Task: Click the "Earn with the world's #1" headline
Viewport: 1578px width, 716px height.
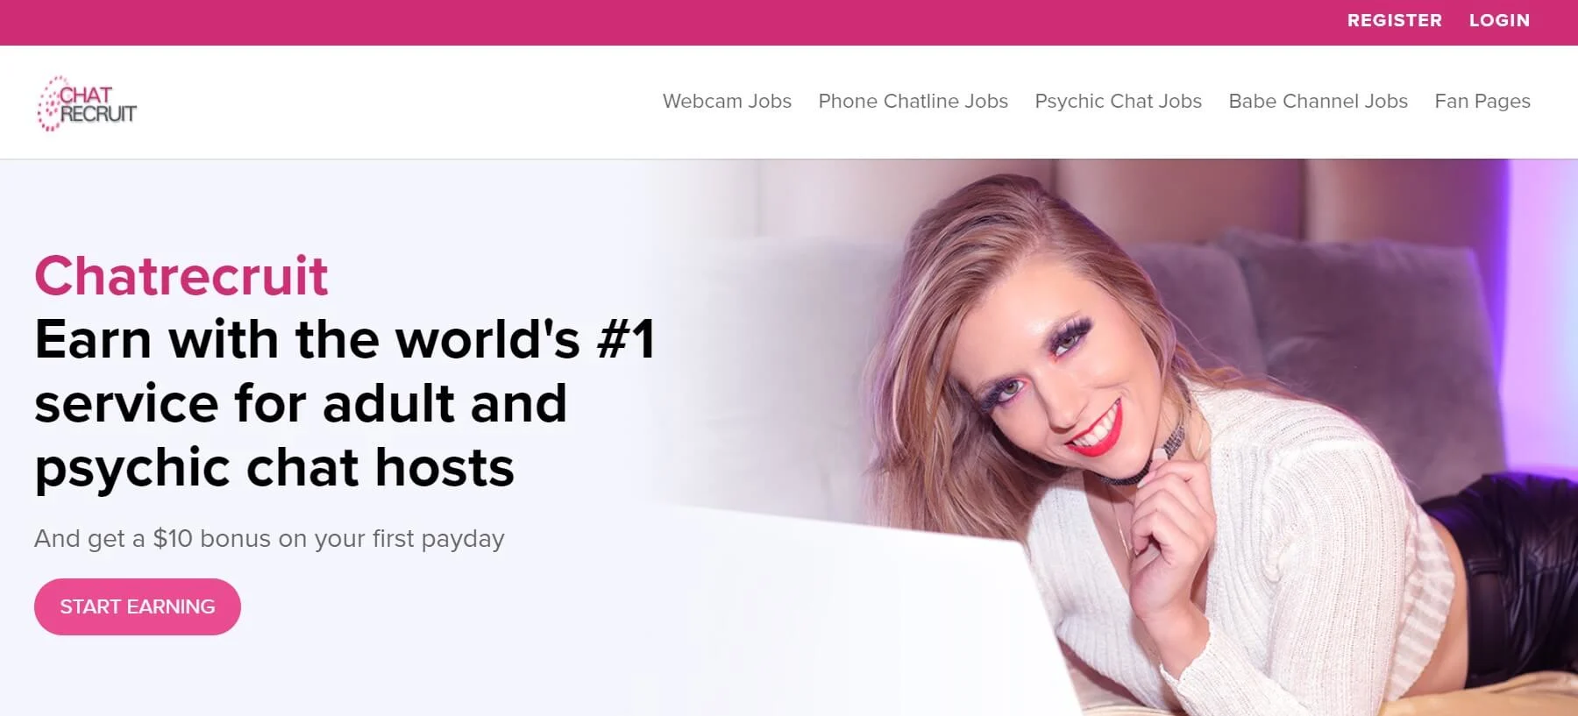Action: click(345, 339)
